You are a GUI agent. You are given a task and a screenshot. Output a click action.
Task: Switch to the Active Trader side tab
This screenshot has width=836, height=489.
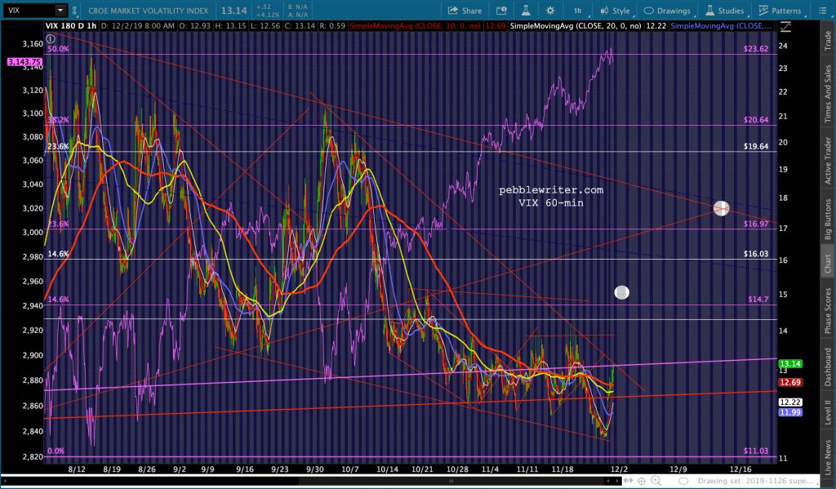(828, 156)
